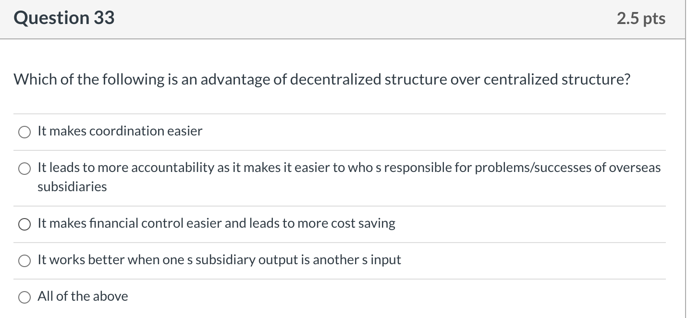
Task: Select the radio button for coordination easier
Action: pos(25,132)
